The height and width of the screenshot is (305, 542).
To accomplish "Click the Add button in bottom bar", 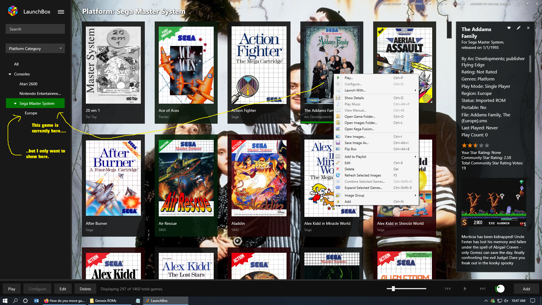I will [526, 289].
